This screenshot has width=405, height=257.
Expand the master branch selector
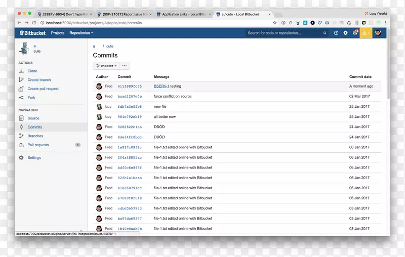click(x=106, y=66)
